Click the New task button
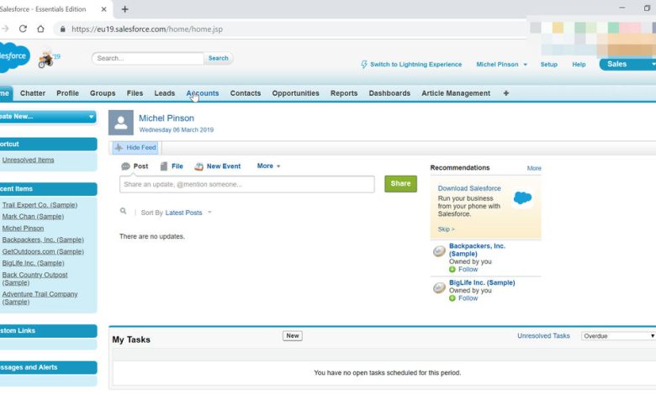This screenshot has height=395, width=656. (x=293, y=335)
